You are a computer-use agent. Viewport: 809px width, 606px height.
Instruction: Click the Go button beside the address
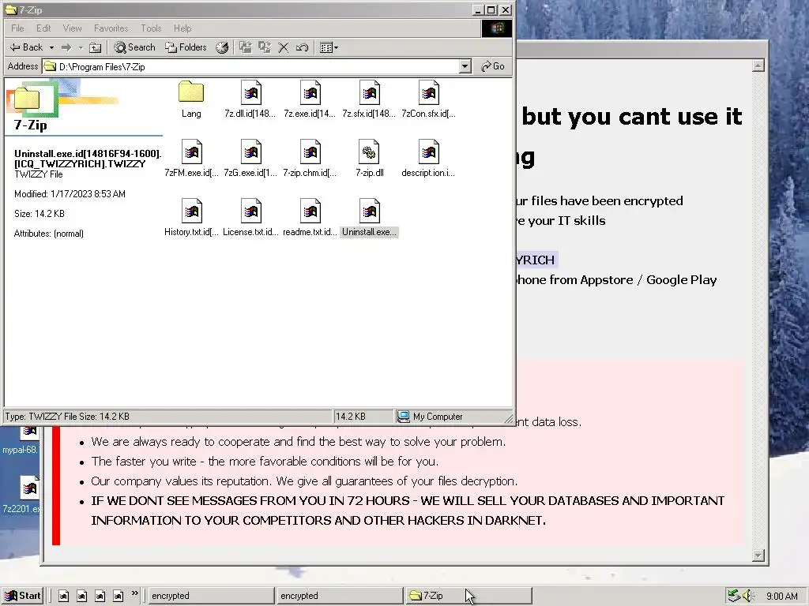(493, 66)
